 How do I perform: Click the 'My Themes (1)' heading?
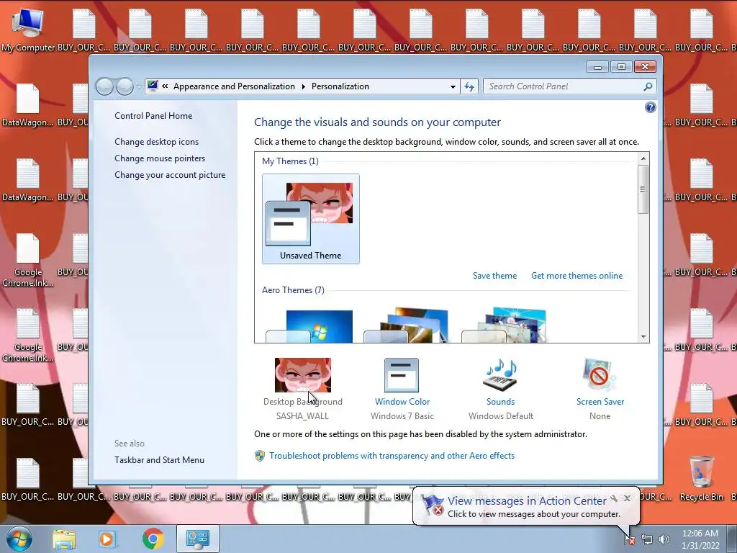290,161
